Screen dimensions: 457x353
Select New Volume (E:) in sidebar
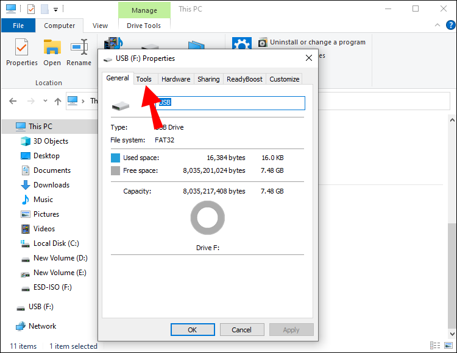coord(54,273)
